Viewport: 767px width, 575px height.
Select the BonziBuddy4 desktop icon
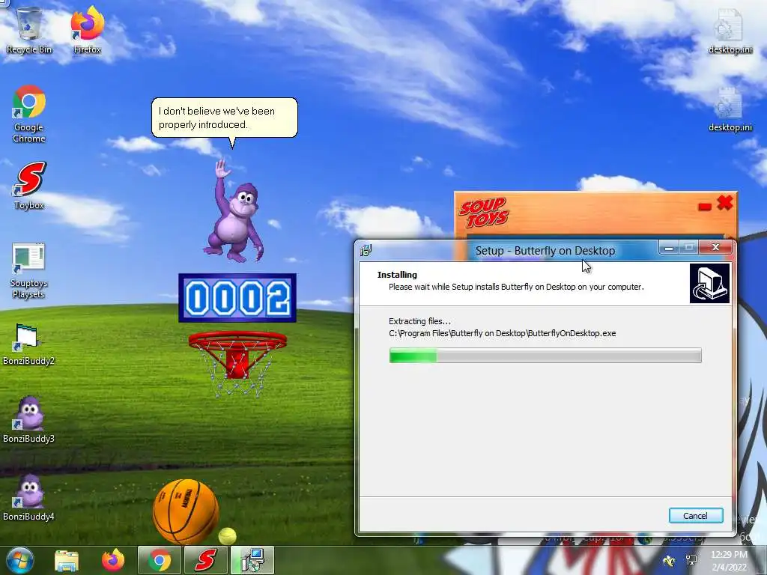pyautogui.click(x=28, y=497)
